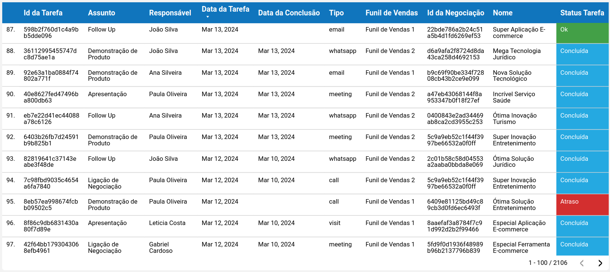
Task: Select the red Atraso status cell in row 95
Action: coord(582,205)
